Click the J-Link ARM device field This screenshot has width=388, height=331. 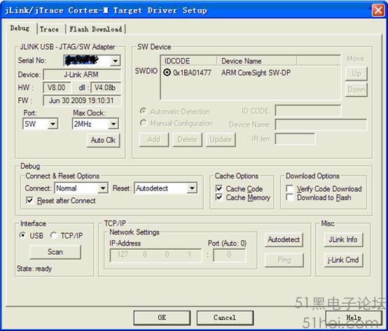coord(82,75)
